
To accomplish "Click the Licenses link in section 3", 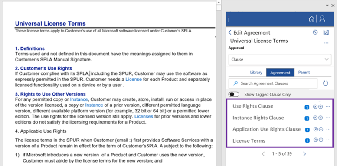I will coord(144,117).
